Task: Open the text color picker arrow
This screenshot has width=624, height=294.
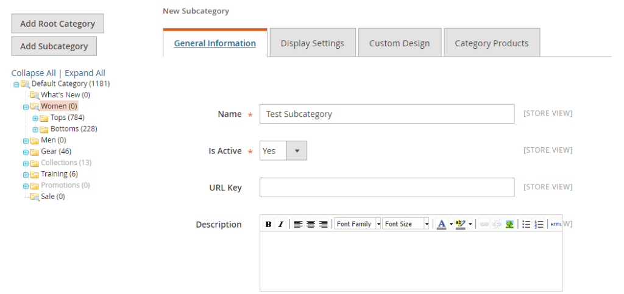Action: (x=451, y=224)
